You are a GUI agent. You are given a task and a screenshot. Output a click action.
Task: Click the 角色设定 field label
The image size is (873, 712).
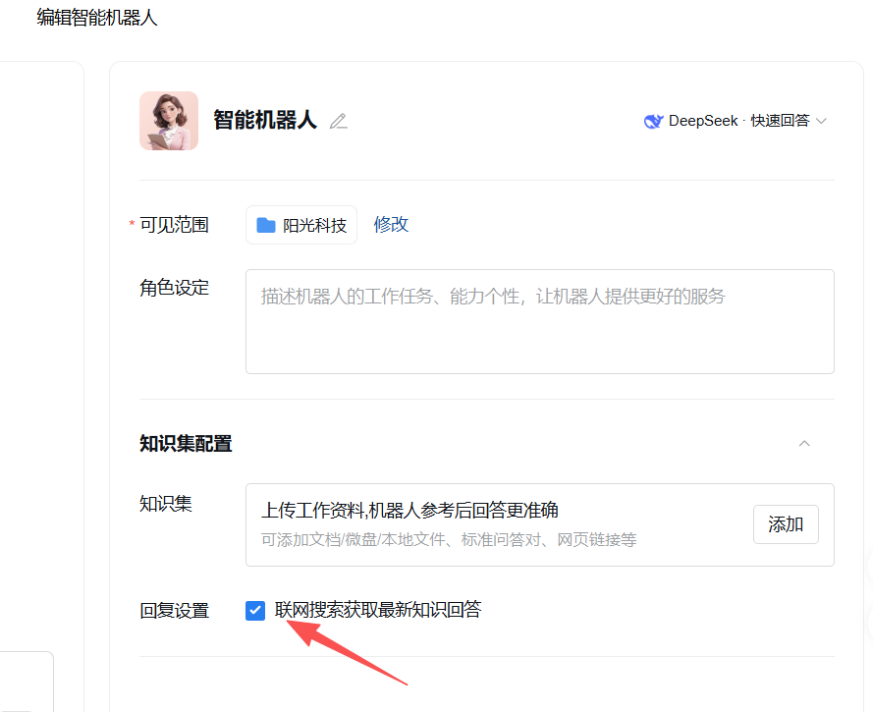tap(174, 288)
